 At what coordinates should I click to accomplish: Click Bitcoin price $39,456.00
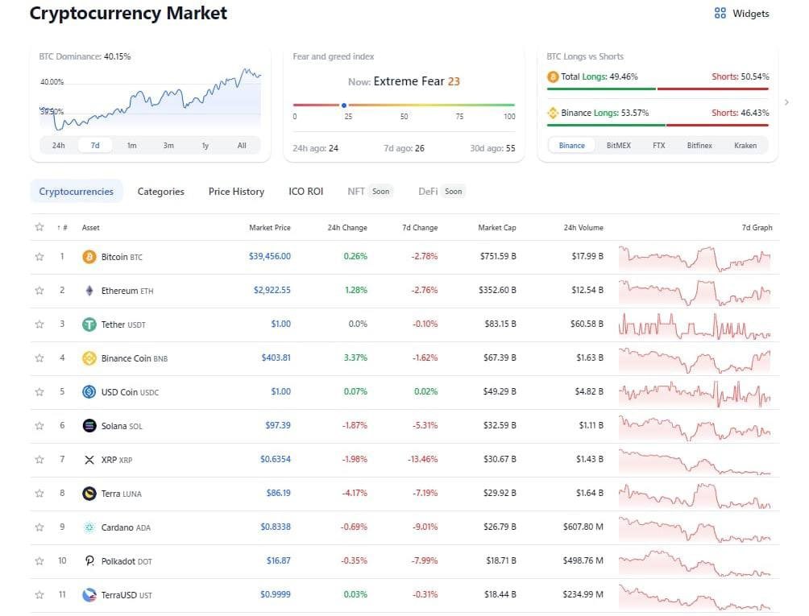pos(269,256)
